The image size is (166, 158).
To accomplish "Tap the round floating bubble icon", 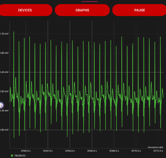I will click(2, 105).
